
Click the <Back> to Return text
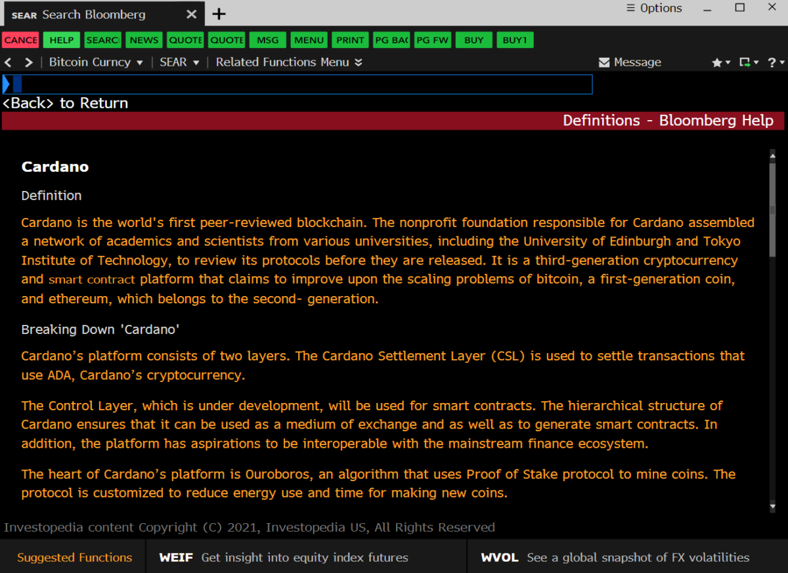(x=66, y=103)
